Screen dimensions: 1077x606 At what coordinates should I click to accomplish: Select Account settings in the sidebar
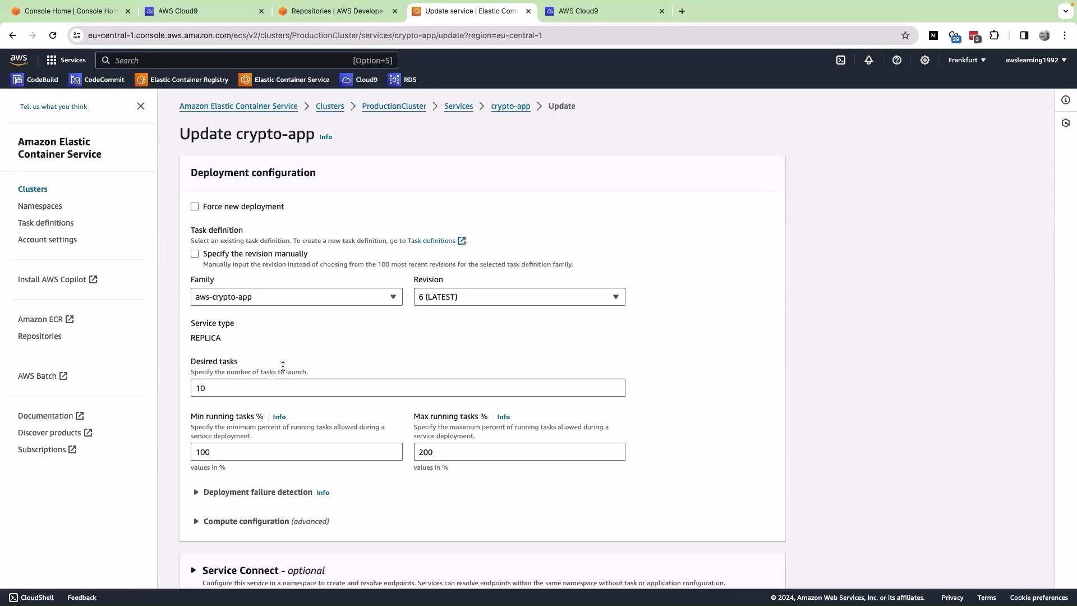(47, 240)
